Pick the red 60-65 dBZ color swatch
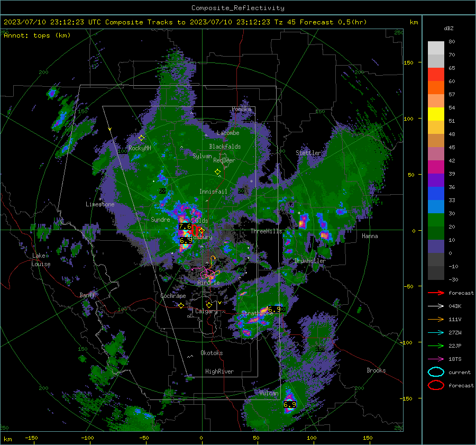 click(436, 75)
